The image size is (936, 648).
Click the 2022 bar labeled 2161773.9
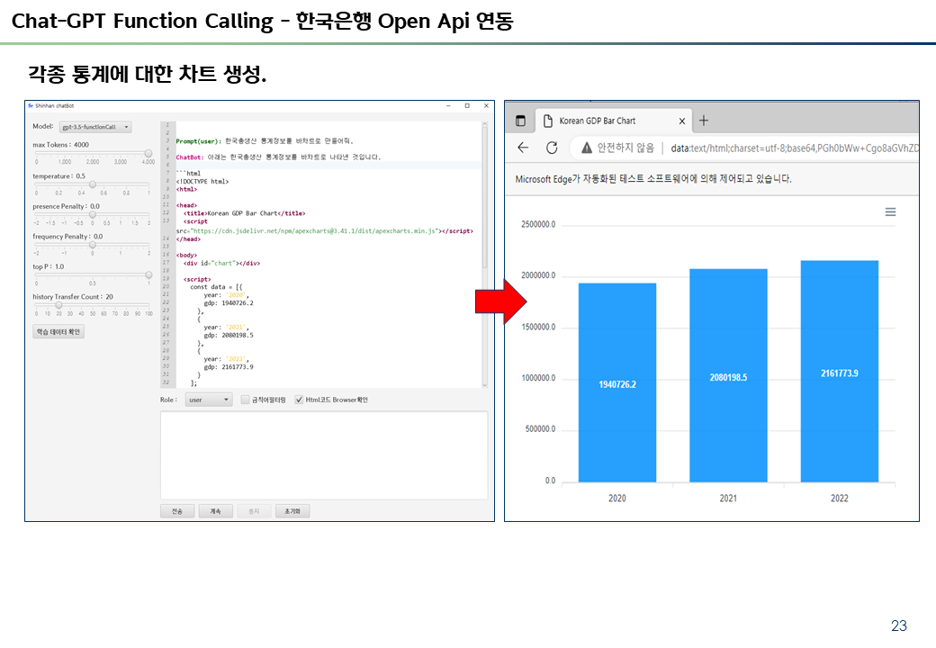(x=840, y=371)
